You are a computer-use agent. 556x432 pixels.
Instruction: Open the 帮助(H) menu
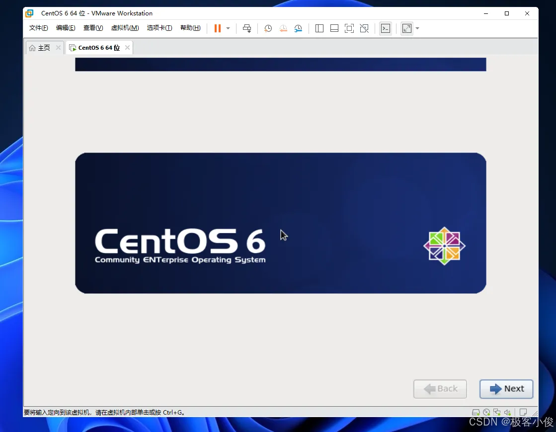point(190,28)
